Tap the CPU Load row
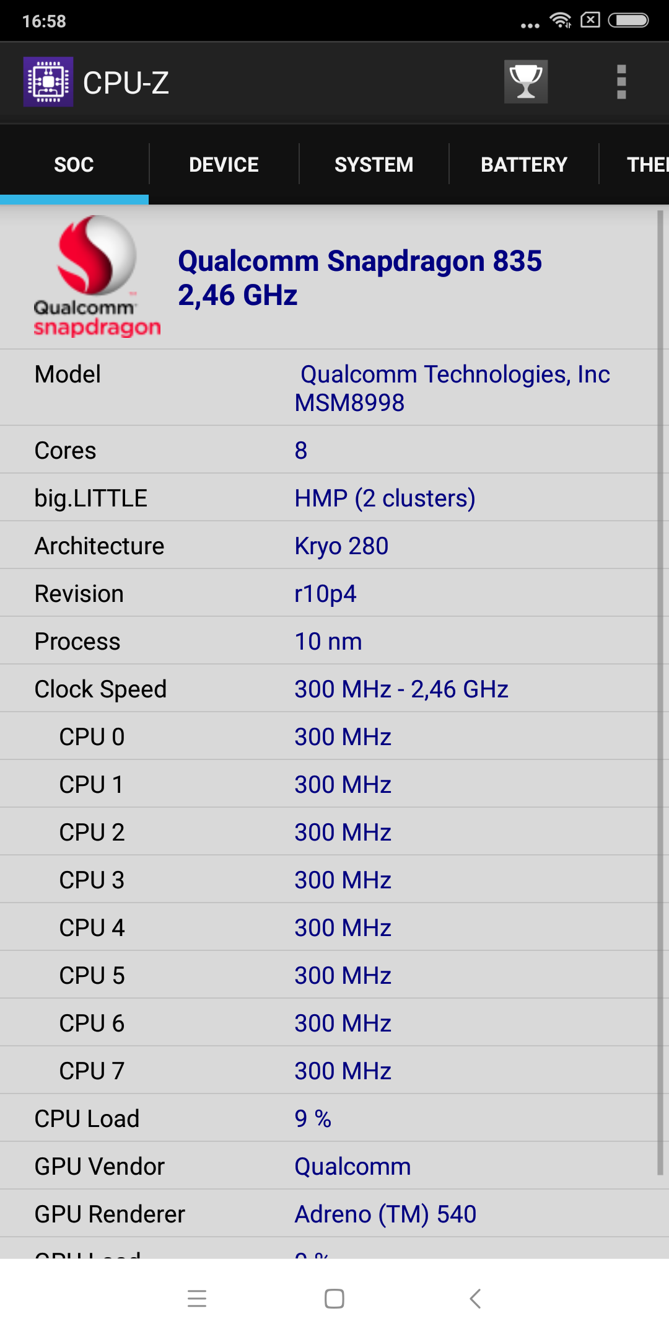 pyautogui.click(x=328, y=1118)
